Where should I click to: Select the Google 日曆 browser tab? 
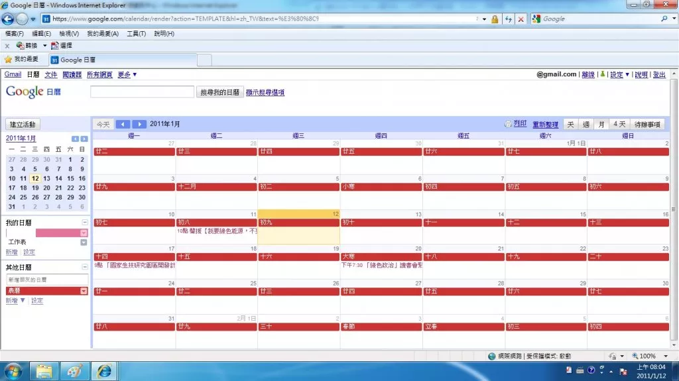[x=122, y=60]
